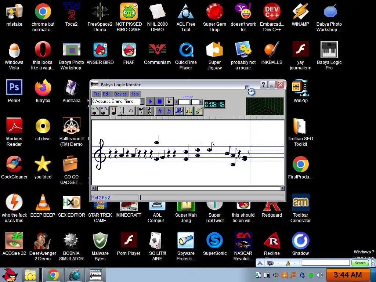Click the 0:06:16 time display
Image resolution: width=376 pixels, height=282 pixels.
click(215, 104)
